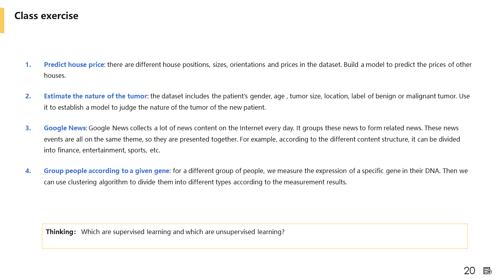The height and width of the screenshot is (280, 497).
Task: Click the bold "Thinking" label in the box
Action: point(60,232)
